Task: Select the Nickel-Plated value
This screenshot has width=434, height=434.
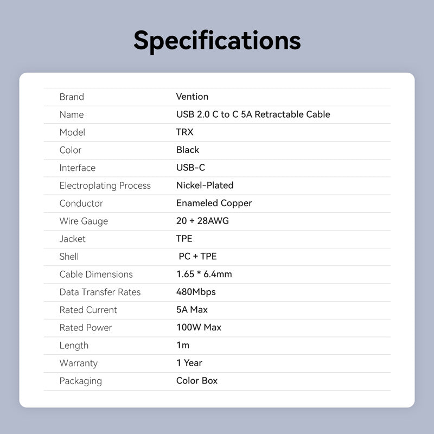Action: click(205, 186)
